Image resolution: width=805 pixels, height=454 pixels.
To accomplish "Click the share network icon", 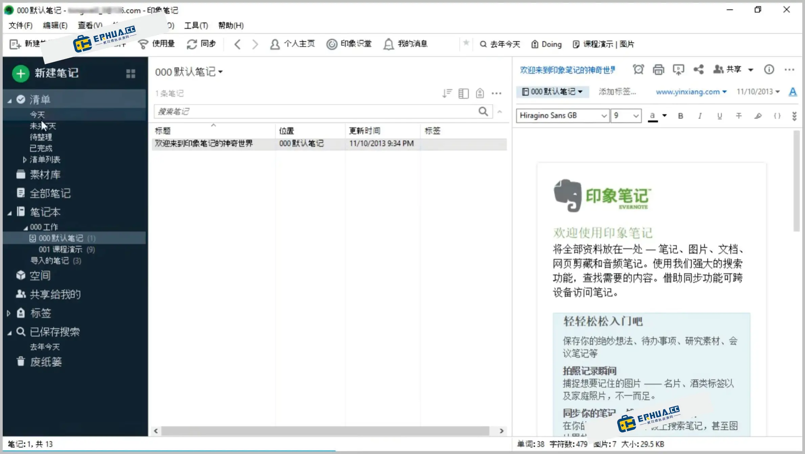I will point(698,70).
